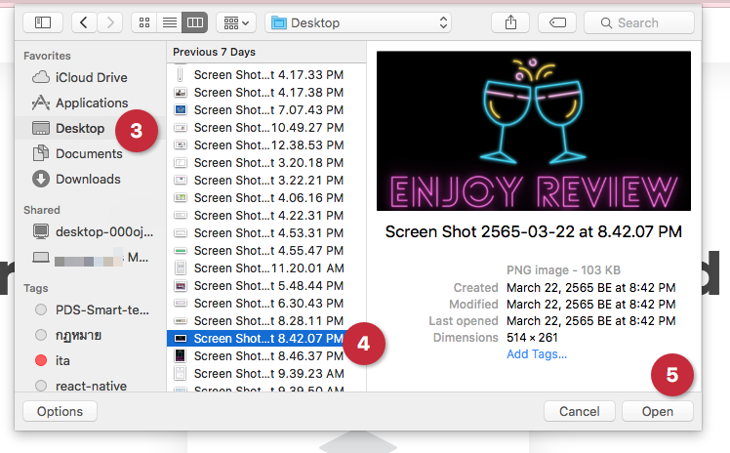Select Screen Shot 8.42.07 PM file
The image size is (730, 453).
pos(259,339)
